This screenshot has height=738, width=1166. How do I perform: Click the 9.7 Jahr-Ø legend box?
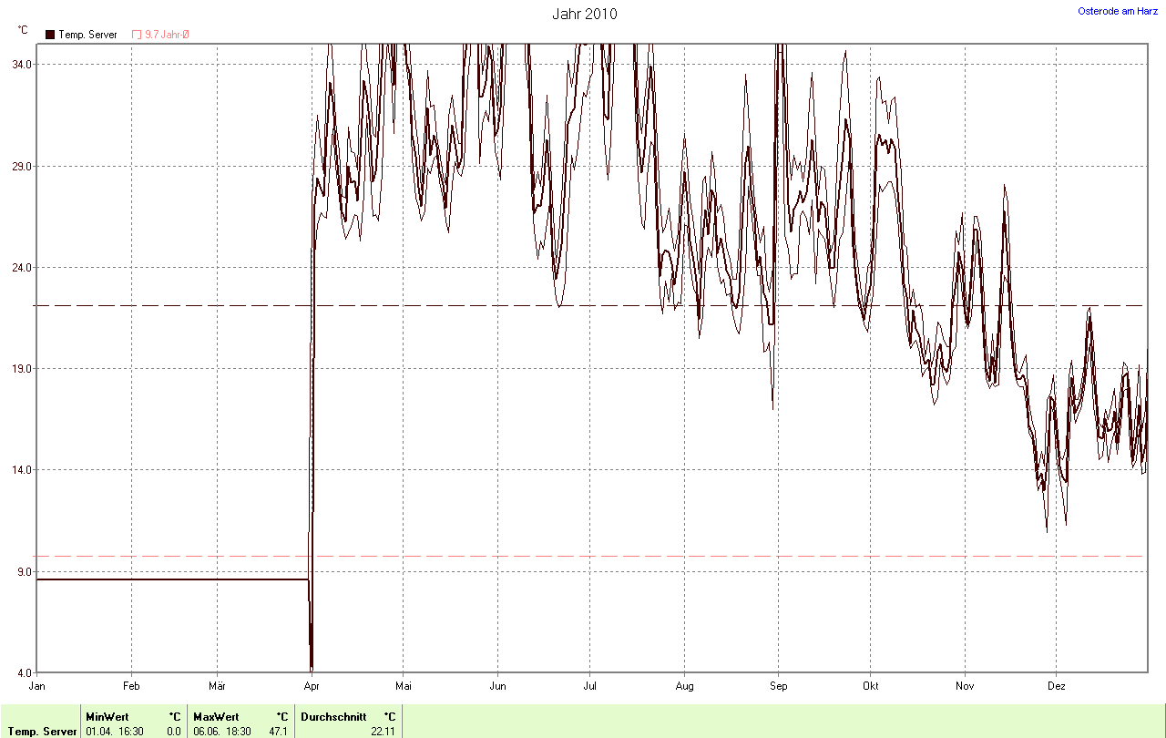(138, 35)
